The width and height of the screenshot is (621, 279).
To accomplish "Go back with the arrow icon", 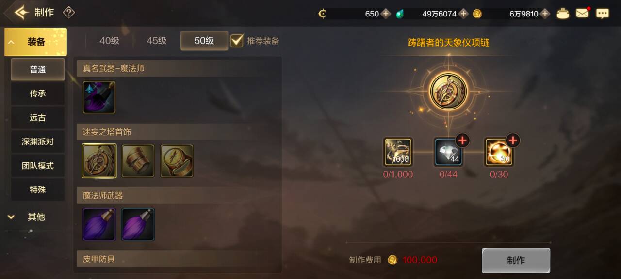I will click(21, 13).
